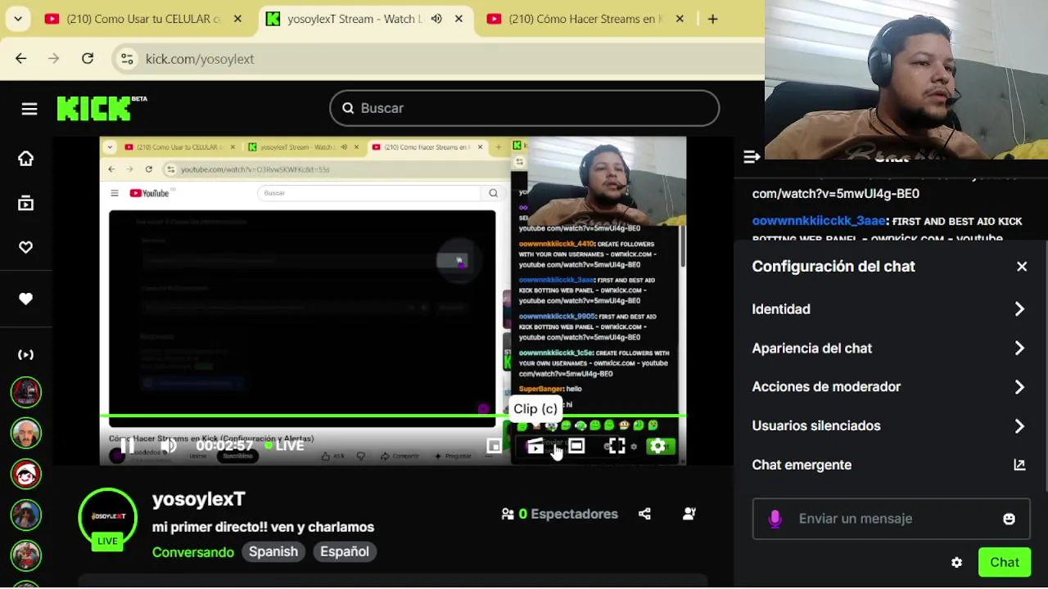Click the filled heart sidebar icon
The image size is (1048, 589).
point(26,299)
